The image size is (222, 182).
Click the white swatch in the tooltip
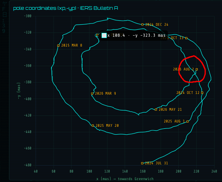coord(104,36)
